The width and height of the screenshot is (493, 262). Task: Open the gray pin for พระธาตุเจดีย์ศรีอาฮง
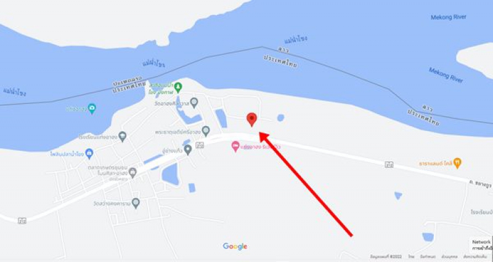pyautogui.click(x=206, y=131)
